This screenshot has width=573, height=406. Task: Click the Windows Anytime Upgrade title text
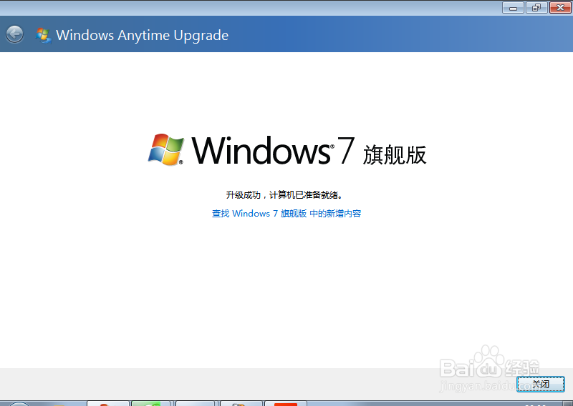(x=142, y=36)
